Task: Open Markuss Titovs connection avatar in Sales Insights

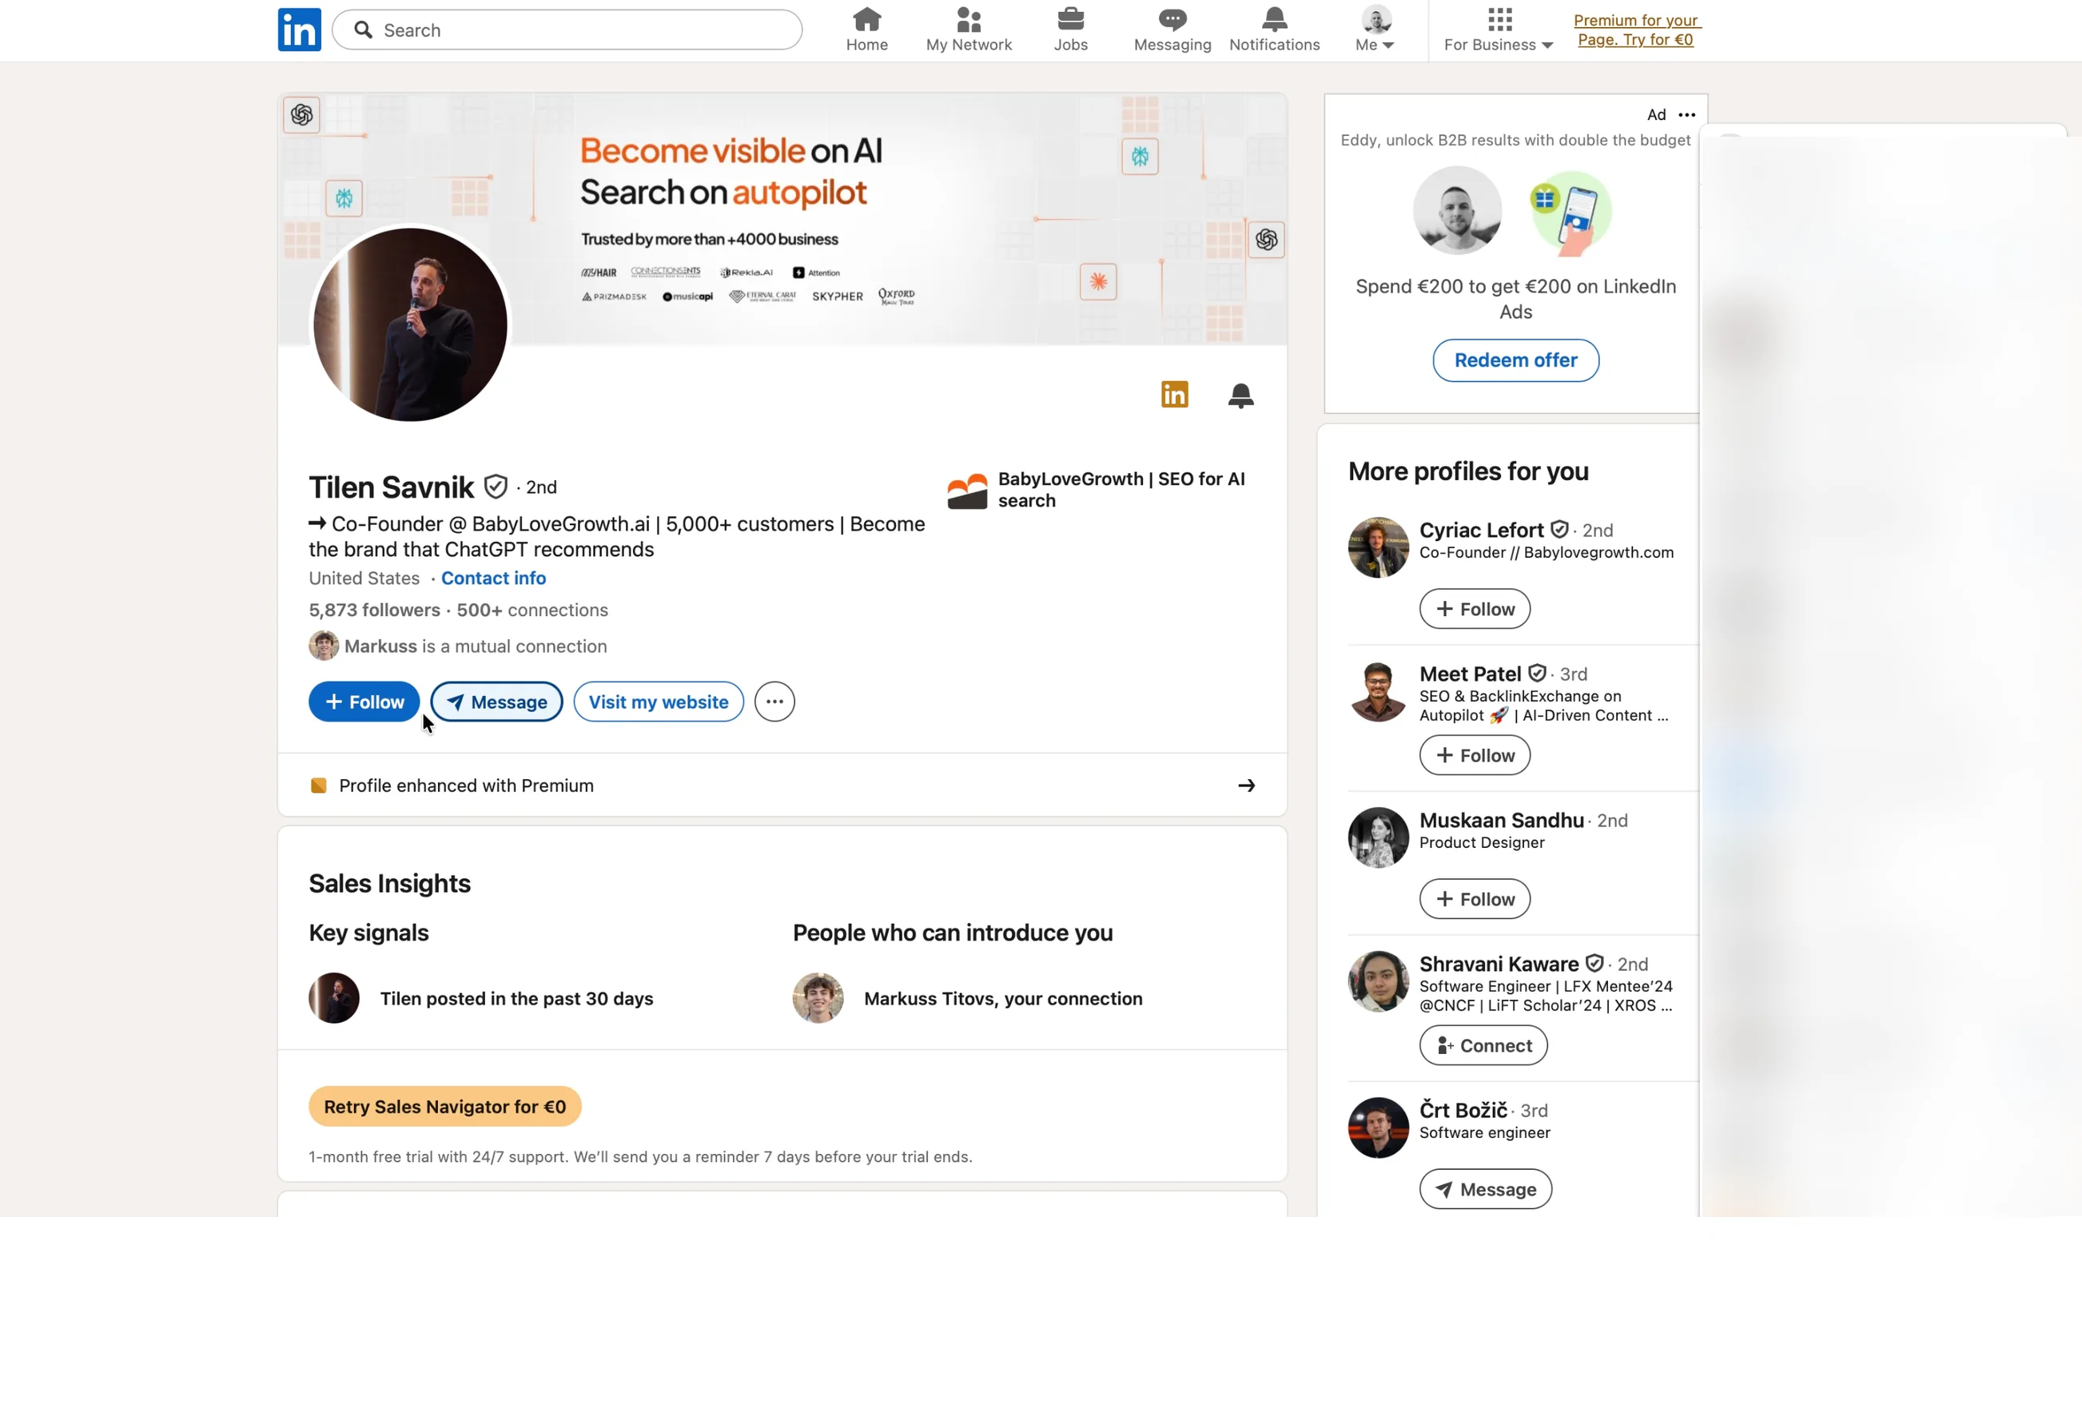Action: 818,997
